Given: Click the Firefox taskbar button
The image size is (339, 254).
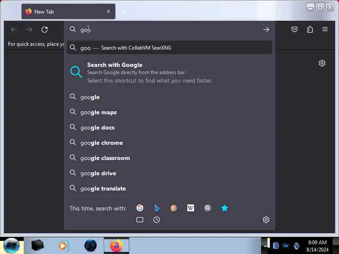Looking at the screenshot, I should click(117, 246).
